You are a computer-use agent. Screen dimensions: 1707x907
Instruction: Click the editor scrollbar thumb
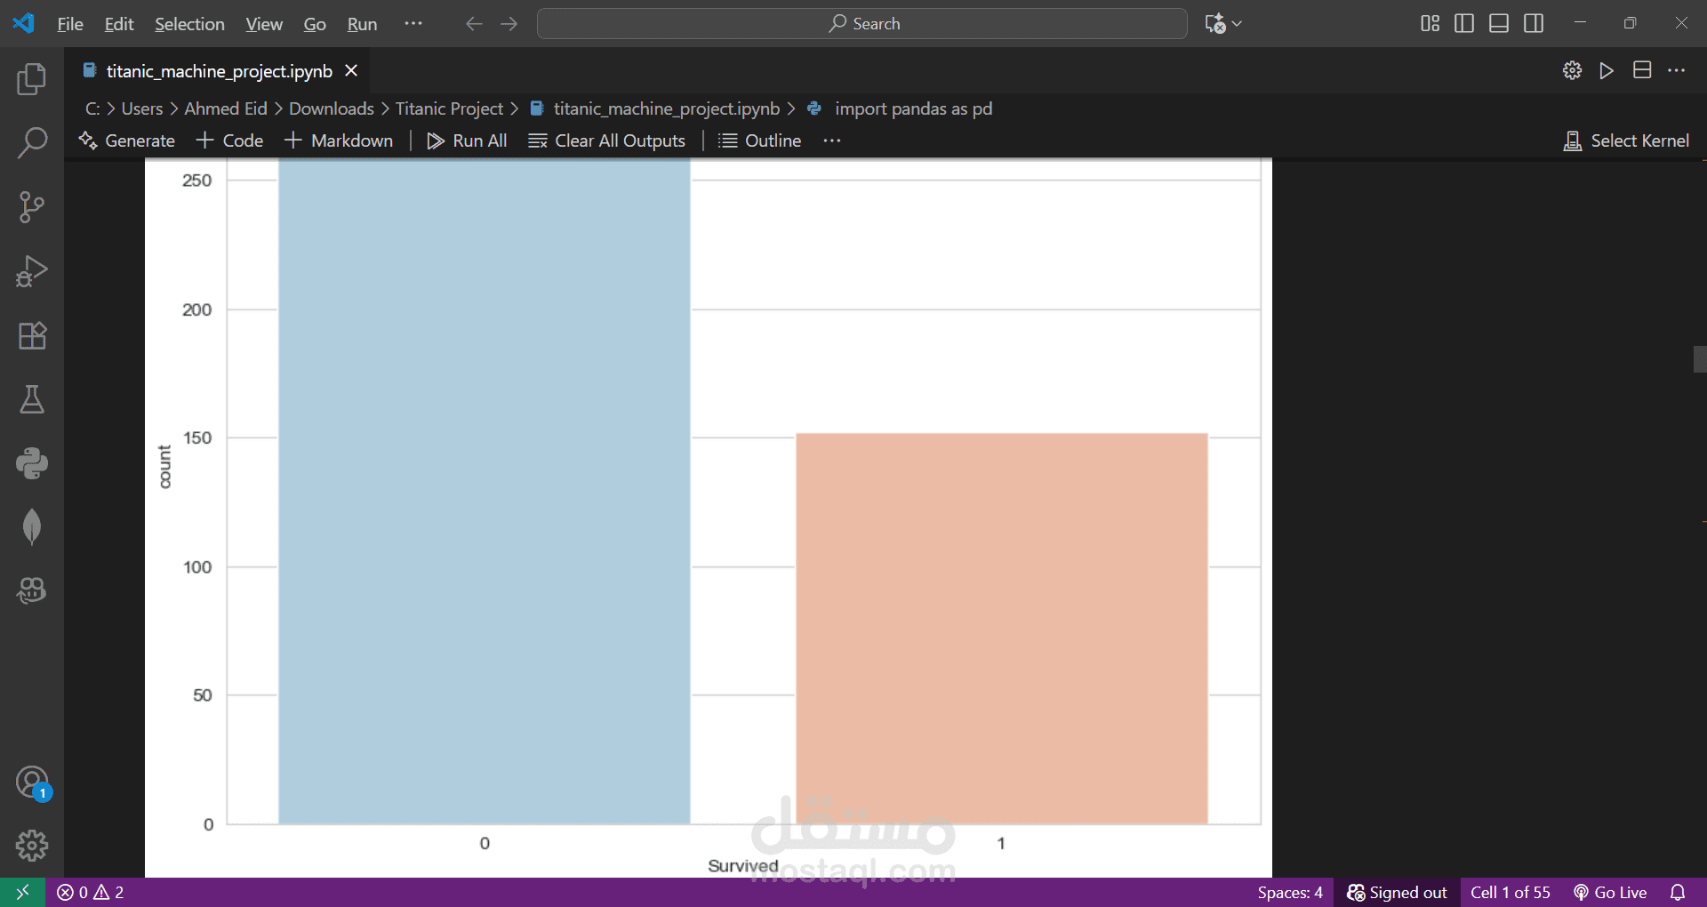[x=1700, y=359]
